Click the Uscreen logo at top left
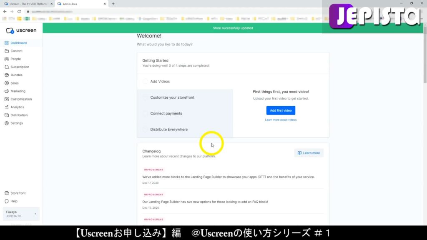The image size is (427, 240). point(21,30)
